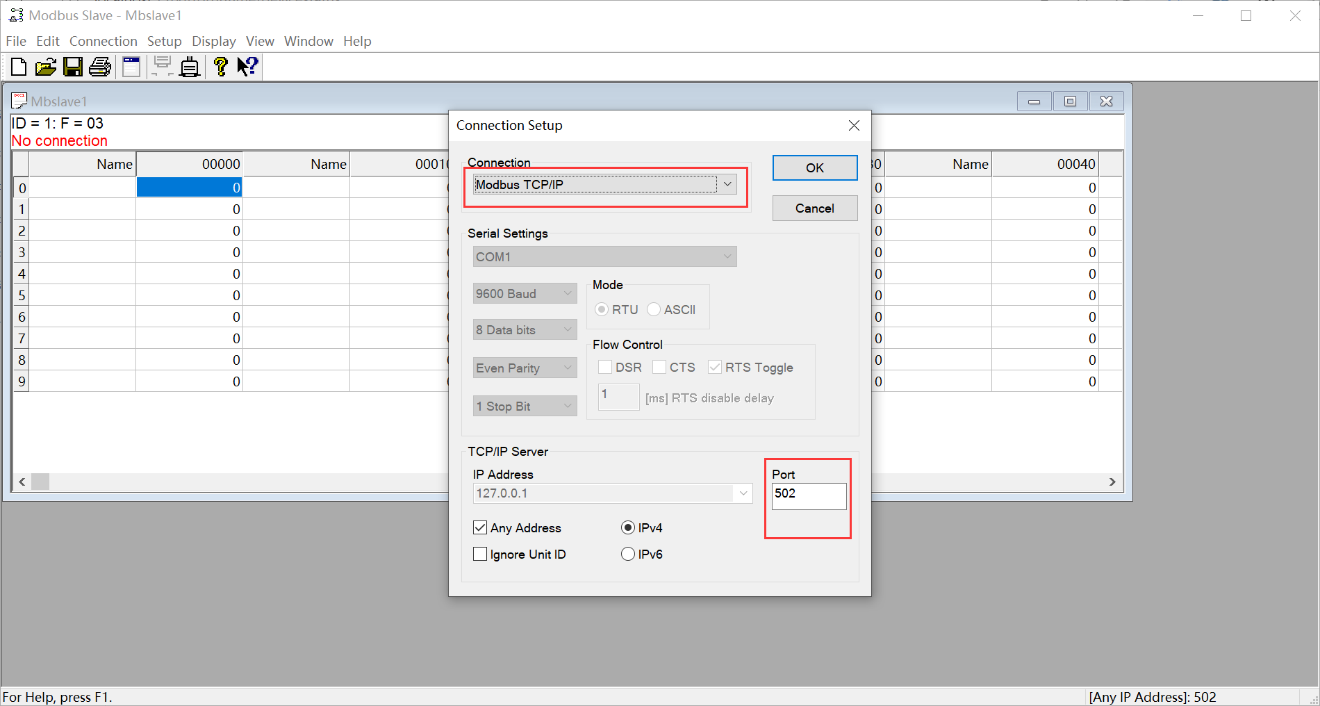This screenshot has height=706, width=1320.
Task: Open the Setup menu
Action: (164, 41)
